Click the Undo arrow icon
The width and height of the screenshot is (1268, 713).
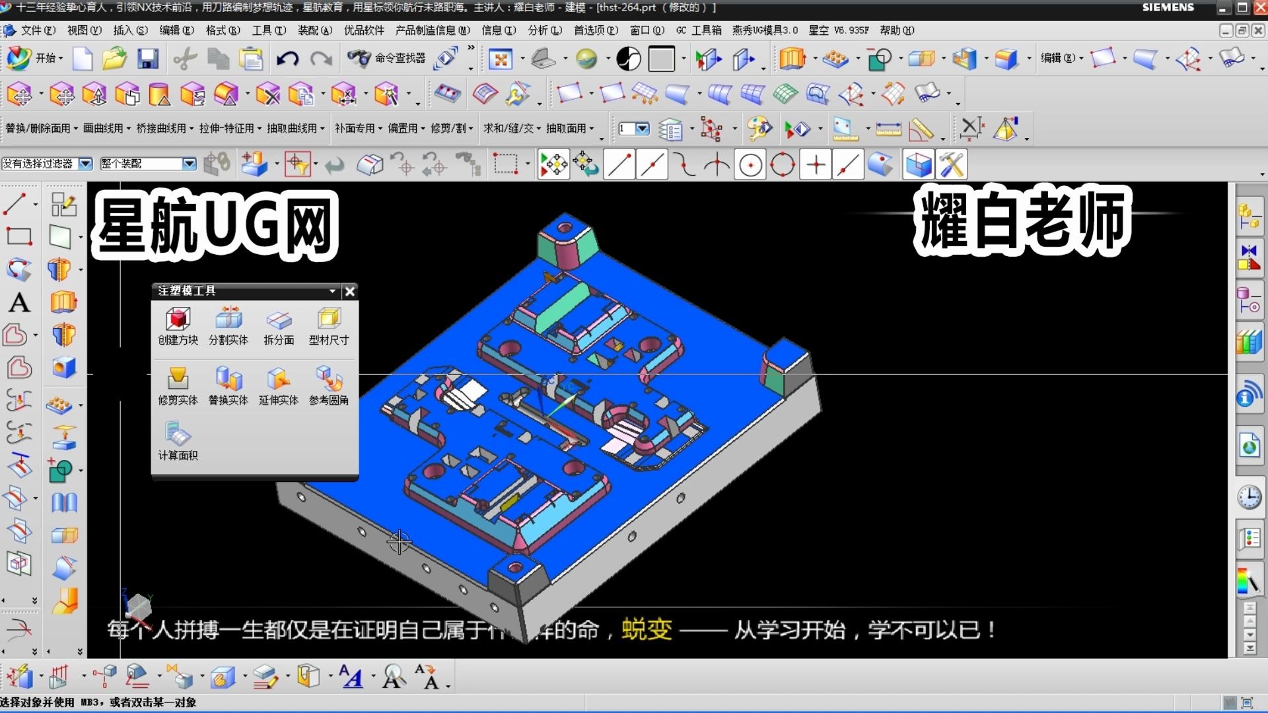tap(287, 59)
